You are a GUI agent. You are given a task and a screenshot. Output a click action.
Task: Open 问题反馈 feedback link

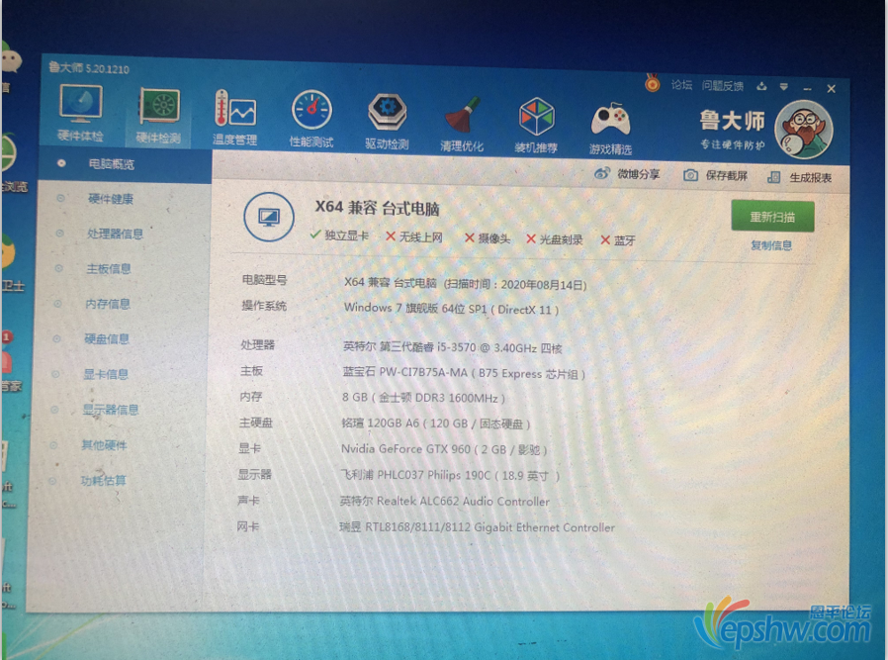[723, 86]
